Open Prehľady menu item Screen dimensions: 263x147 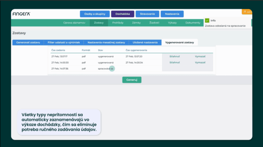click(118, 23)
